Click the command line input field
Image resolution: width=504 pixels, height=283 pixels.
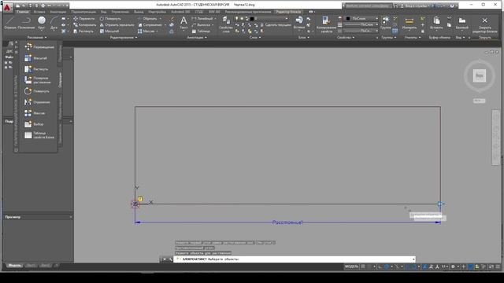[294, 259]
